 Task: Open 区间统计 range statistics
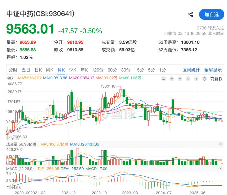[x=191, y=70]
